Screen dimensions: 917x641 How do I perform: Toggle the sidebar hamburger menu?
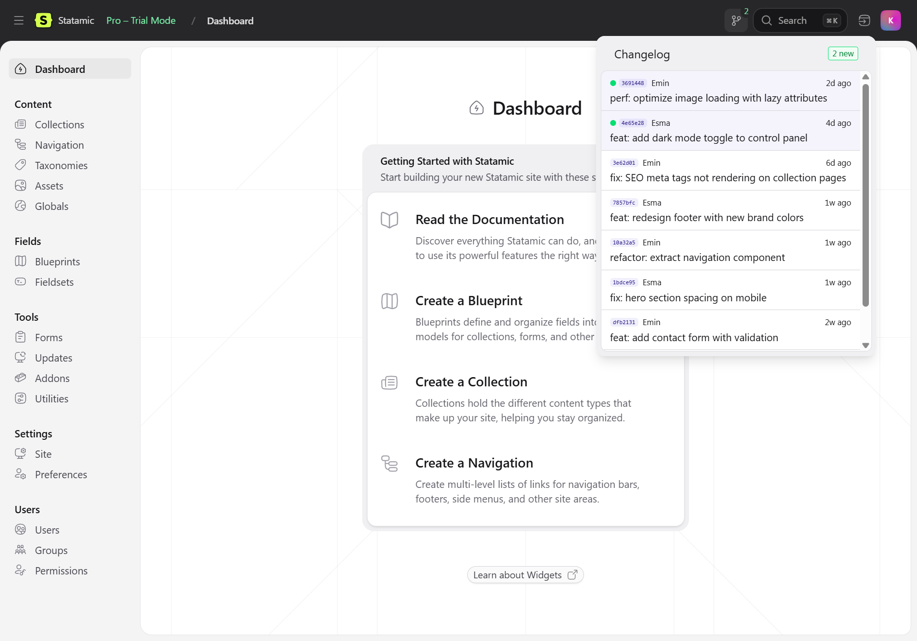coord(18,20)
